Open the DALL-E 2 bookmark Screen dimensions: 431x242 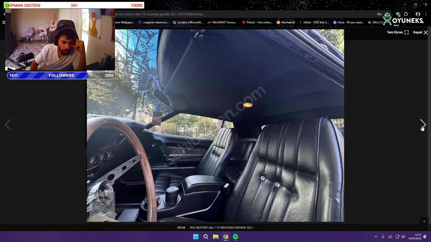pyautogui.click(x=375, y=23)
